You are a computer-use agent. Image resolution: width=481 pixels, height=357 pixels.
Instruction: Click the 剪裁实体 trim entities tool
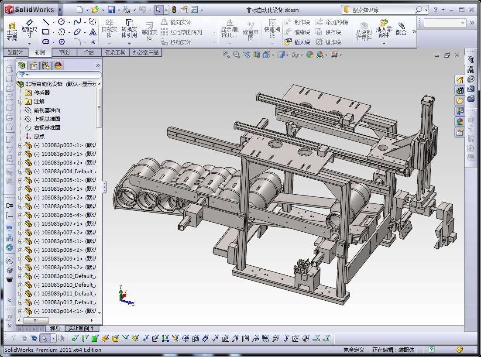click(x=109, y=28)
